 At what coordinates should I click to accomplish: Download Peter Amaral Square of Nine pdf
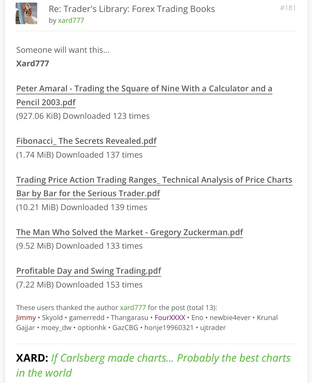(x=144, y=89)
